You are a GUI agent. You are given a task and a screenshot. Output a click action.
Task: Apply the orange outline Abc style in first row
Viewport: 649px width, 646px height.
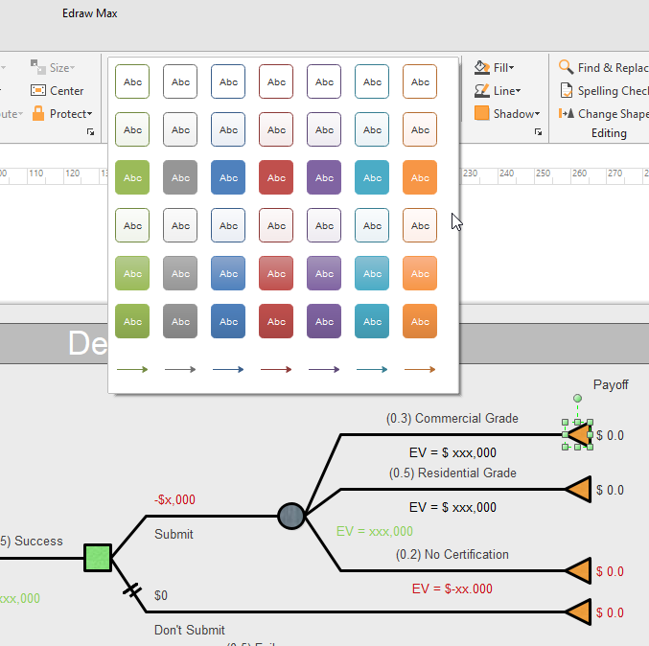(x=420, y=81)
